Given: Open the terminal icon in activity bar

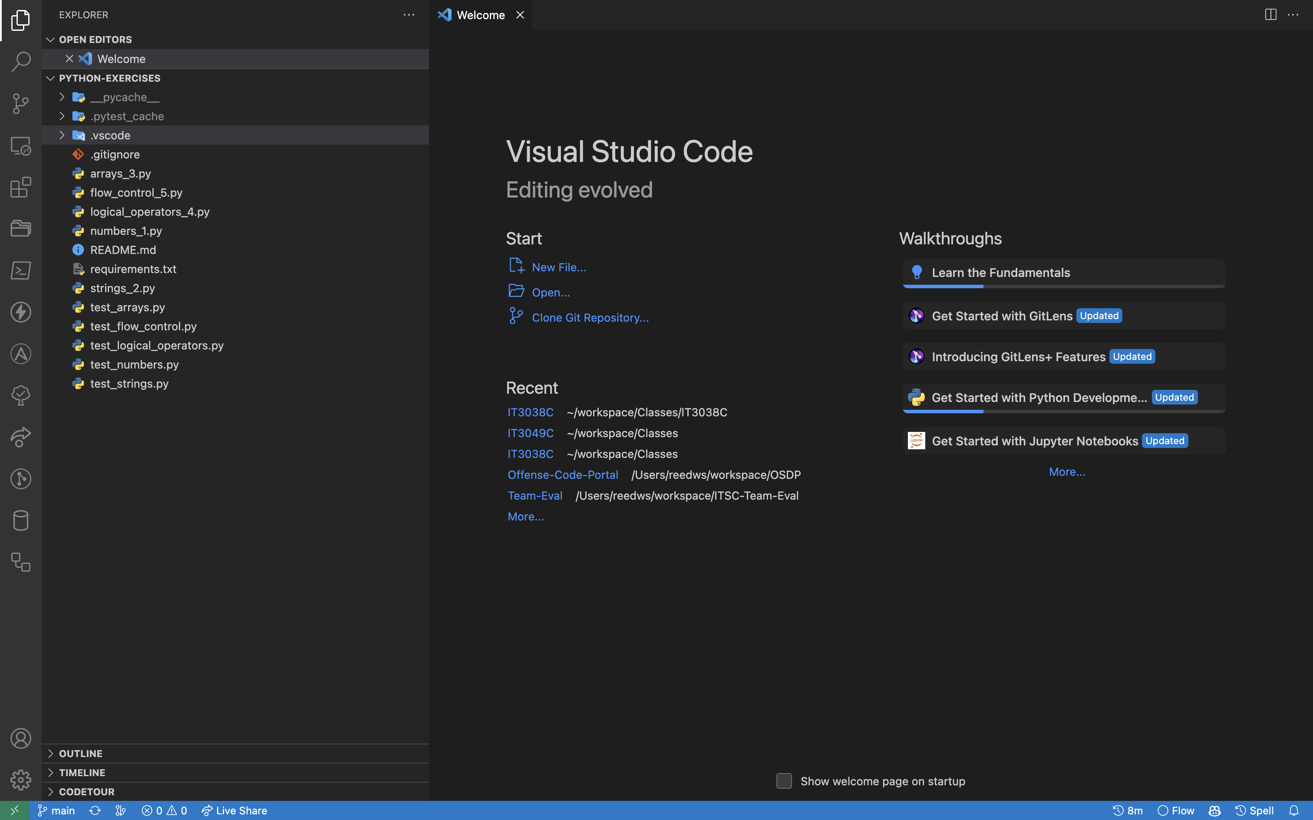Looking at the screenshot, I should (x=20, y=270).
